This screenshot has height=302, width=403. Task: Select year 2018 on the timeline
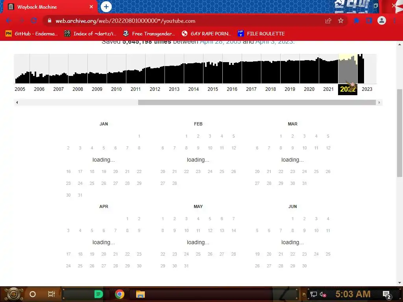coord(271,89)
